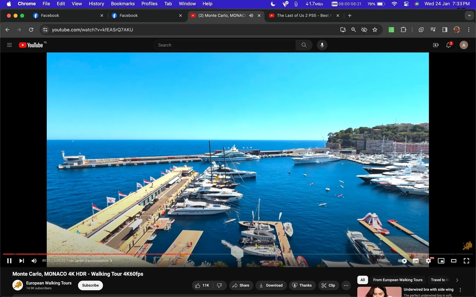Open the Chrome three-dot menu
The height and width of the screenshot is (297, 476).
(469, 30)
